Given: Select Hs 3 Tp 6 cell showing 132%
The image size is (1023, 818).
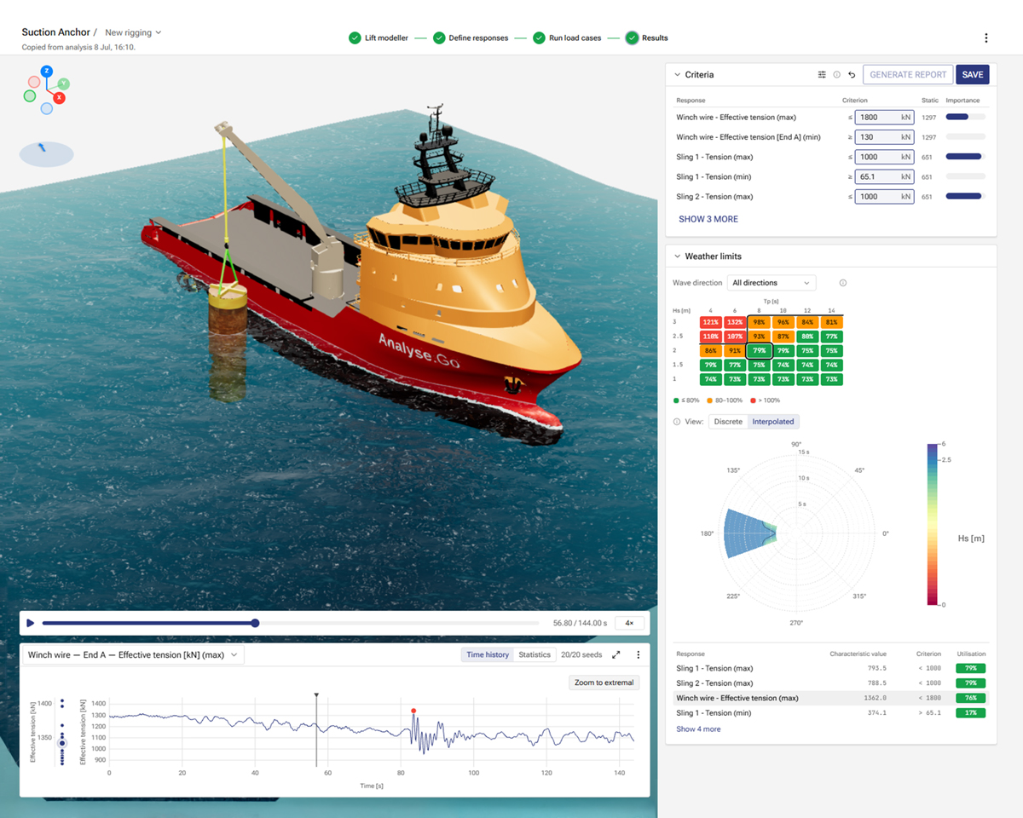Looking at the screenshot, I should coord(735,322).
